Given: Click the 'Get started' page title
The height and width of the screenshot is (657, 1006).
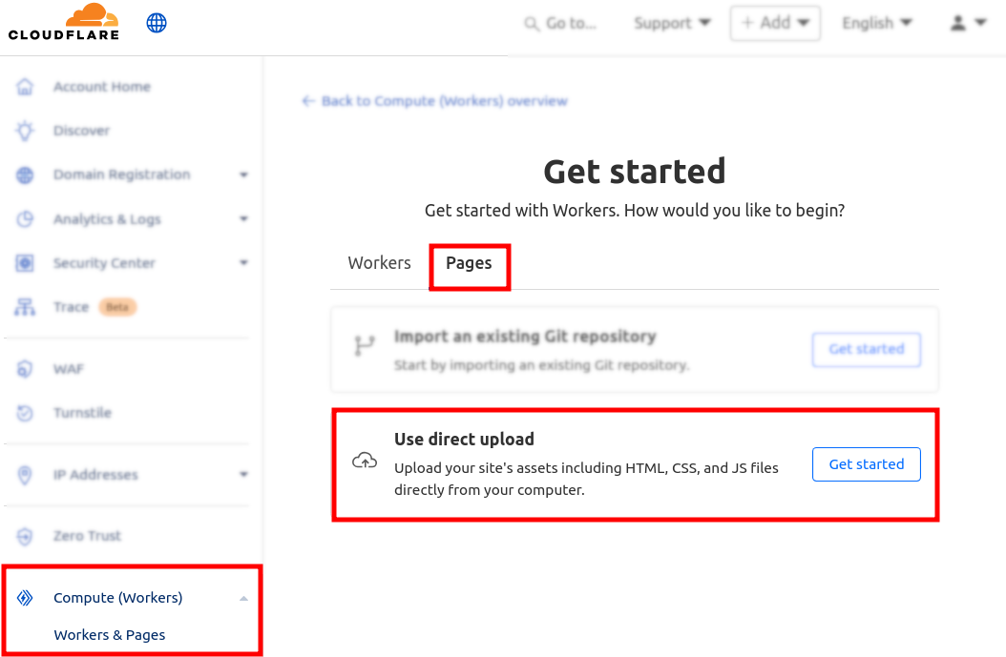Looking at the screenshot, I should tap(635, 172).
